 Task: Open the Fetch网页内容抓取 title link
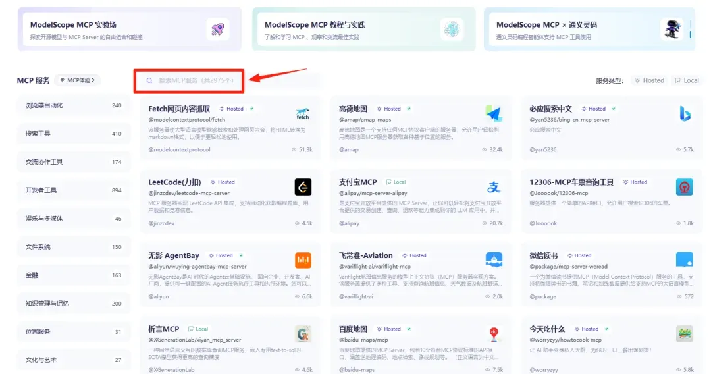179,109
